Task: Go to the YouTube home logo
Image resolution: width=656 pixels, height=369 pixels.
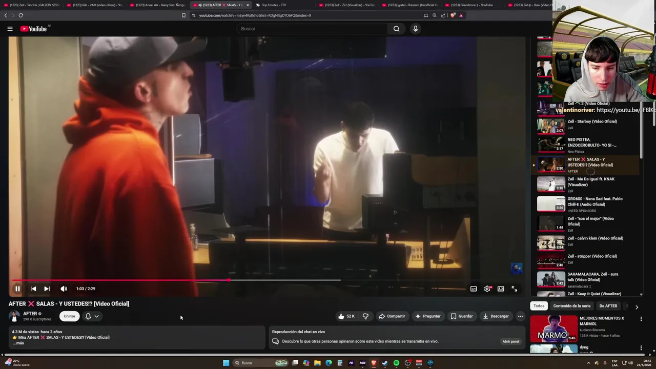Action: click(34, 29)
